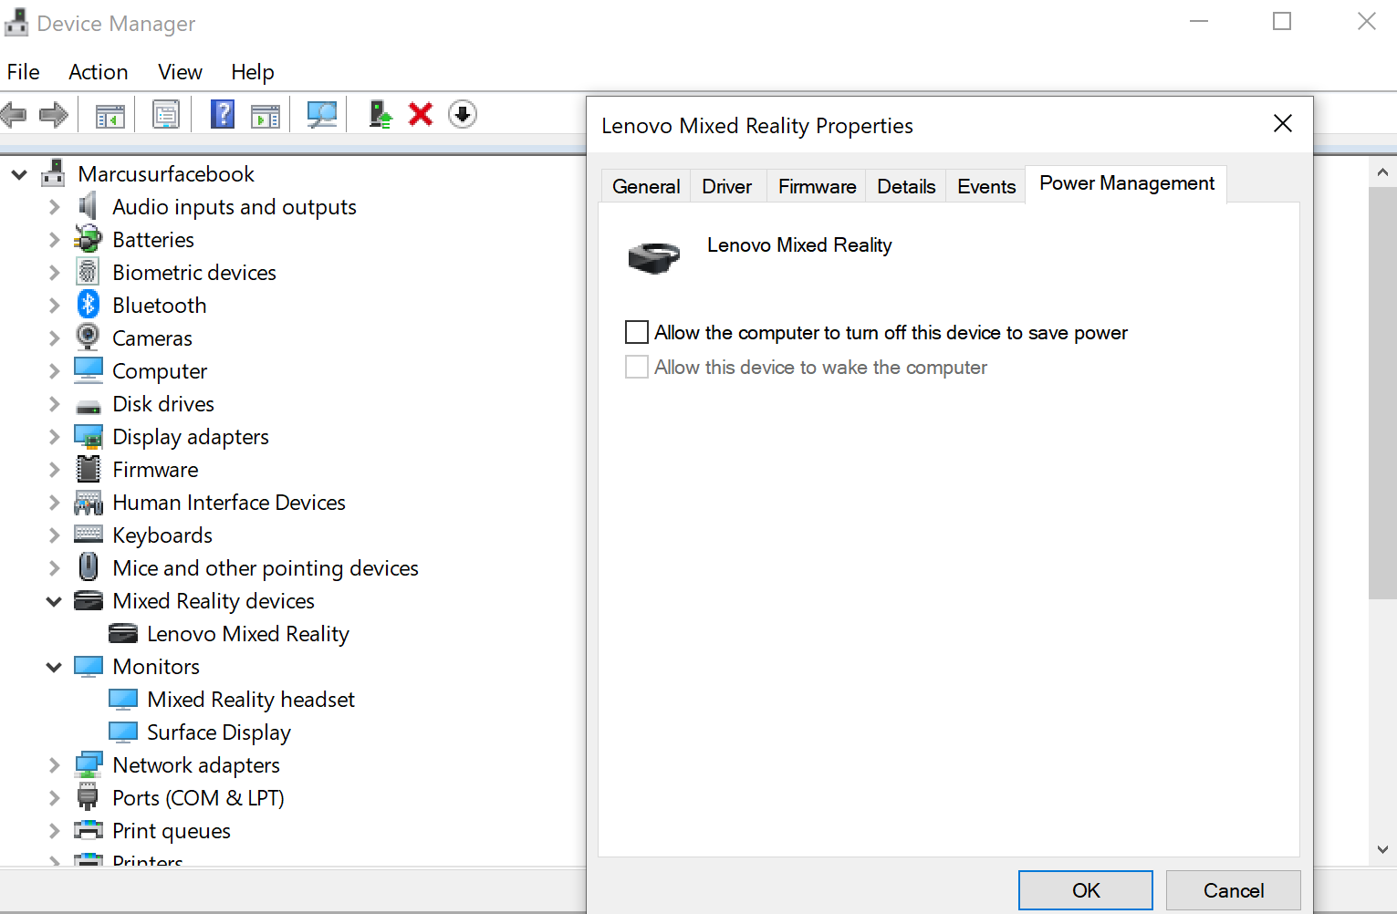Select the Power Management tab

click(x=1127, y=183)
